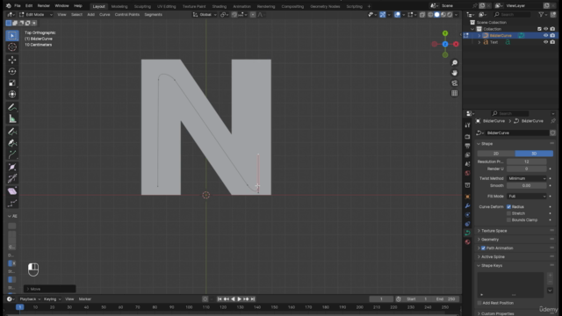Viewport: 562px width, 316px height.
Task: Switch orthographic/perspective grid icon
Action: pyautogui.click(x=455, y=93)
